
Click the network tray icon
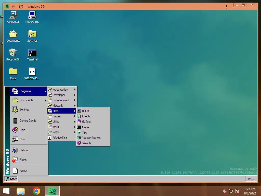(231, 191)
